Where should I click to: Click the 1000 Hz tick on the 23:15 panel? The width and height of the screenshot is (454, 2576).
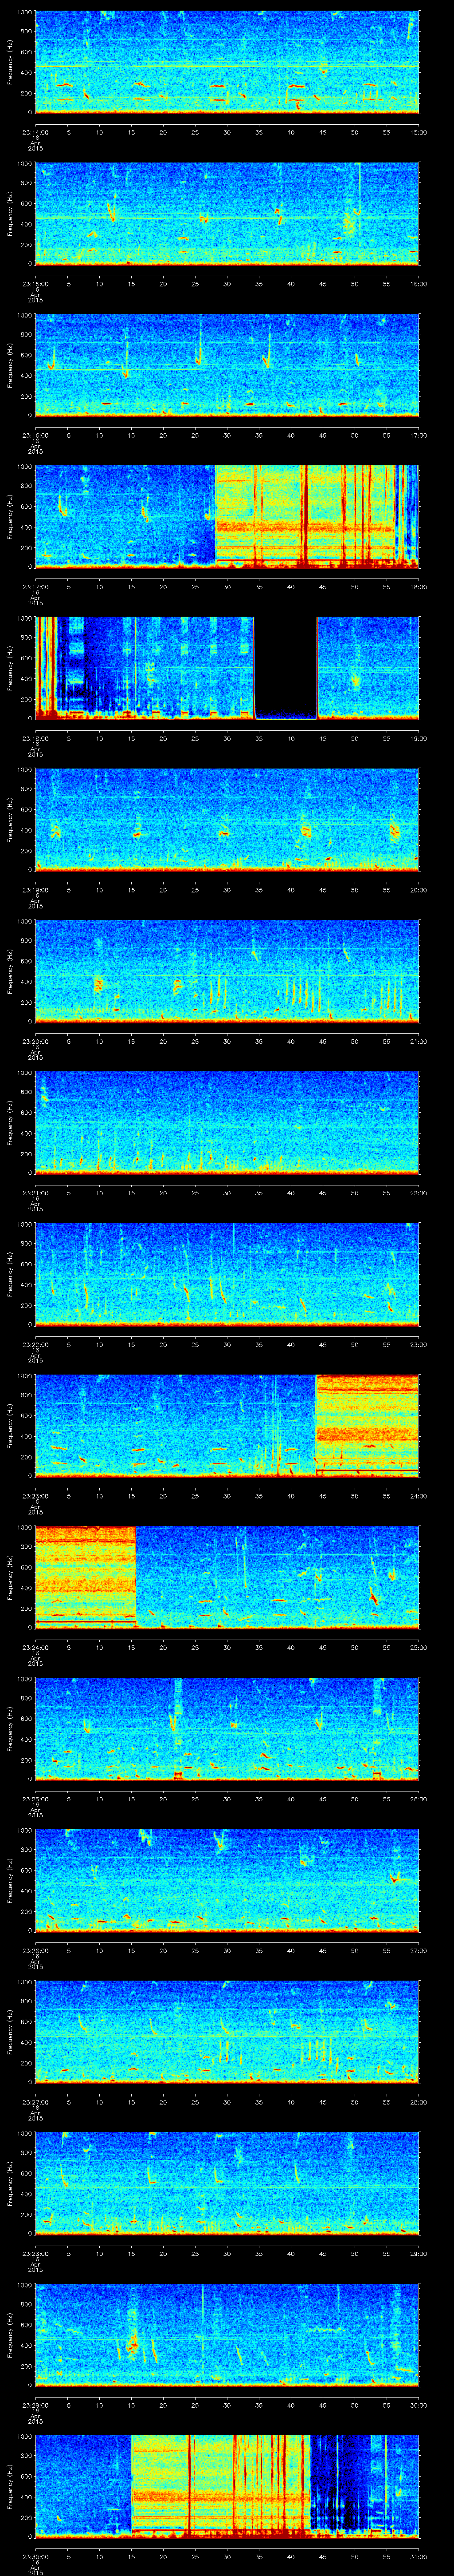tap(25, 164)
